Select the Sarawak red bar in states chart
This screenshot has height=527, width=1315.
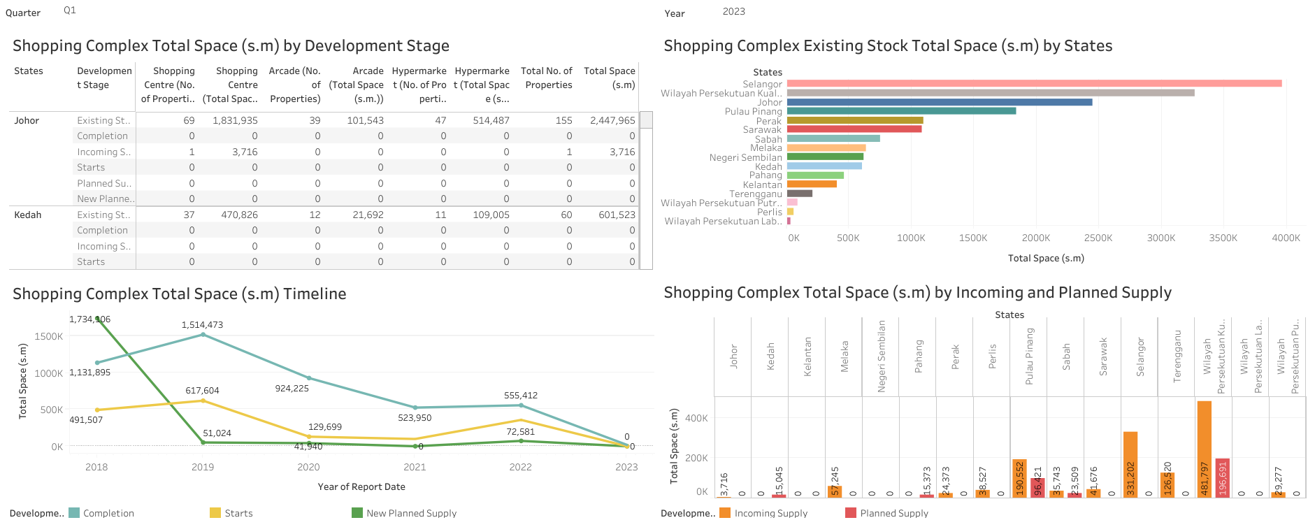coord(854,129)
